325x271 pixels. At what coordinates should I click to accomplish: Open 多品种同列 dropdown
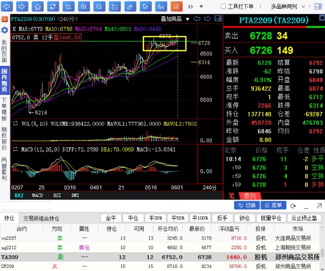click(x=288, y=7)
